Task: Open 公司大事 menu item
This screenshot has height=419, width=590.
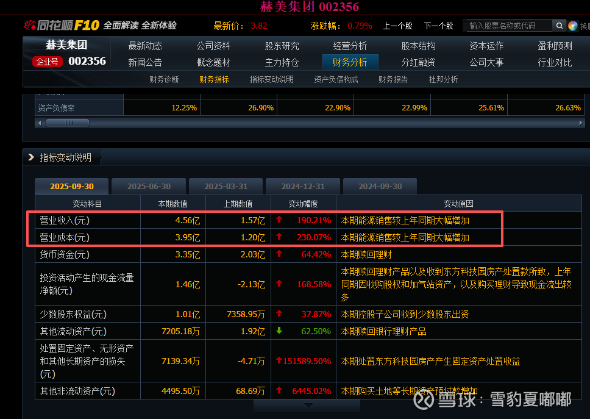Action: [486, 62]
